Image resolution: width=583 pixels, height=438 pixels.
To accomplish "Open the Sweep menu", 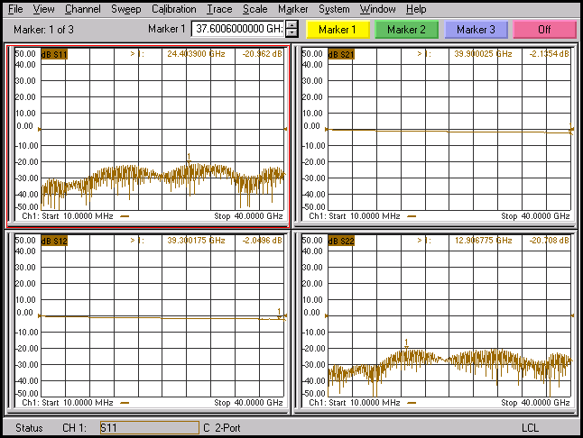I will pos(126,9).
